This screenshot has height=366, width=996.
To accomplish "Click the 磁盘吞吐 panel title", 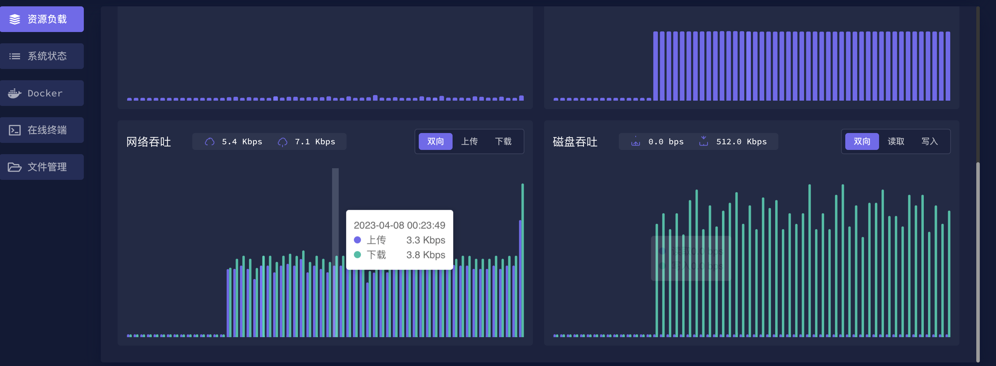I will coord(575,142).
